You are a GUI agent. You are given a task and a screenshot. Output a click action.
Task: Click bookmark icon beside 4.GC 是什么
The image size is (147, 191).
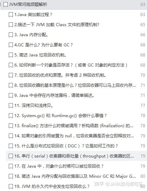point(11,45)
